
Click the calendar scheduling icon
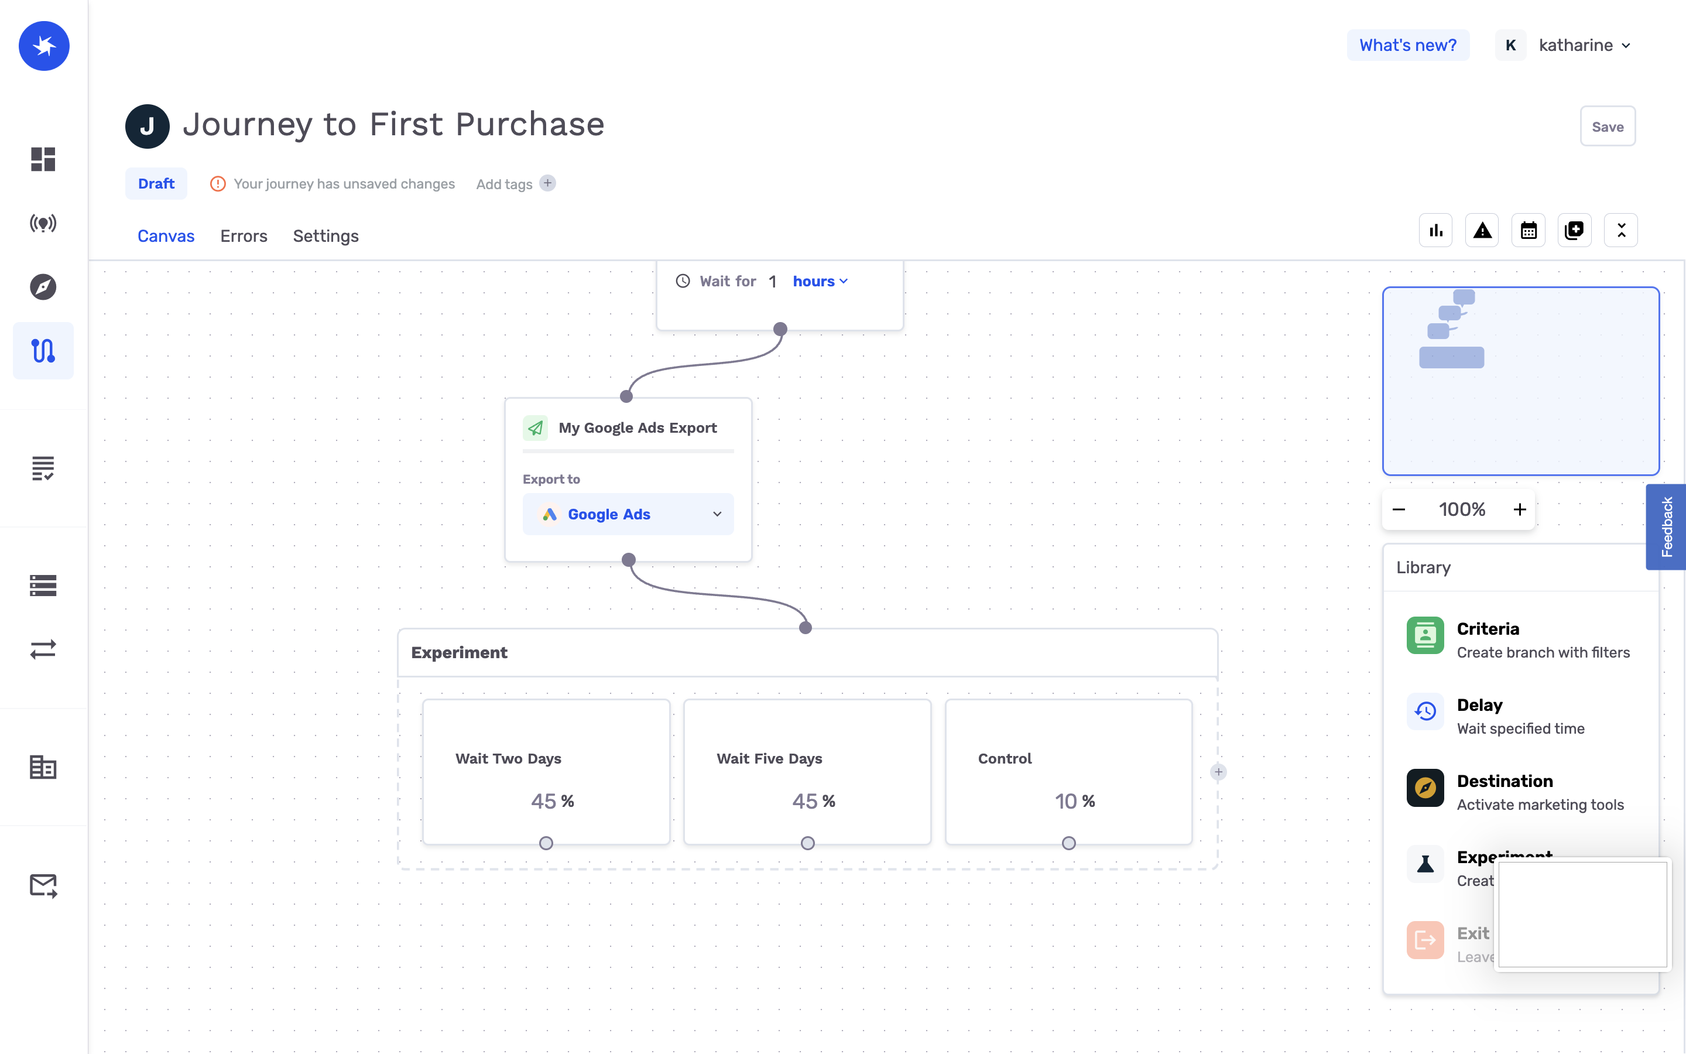[x=1528, y=230]
